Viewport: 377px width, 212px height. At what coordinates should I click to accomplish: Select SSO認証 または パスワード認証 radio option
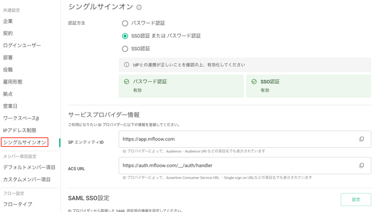125,36
